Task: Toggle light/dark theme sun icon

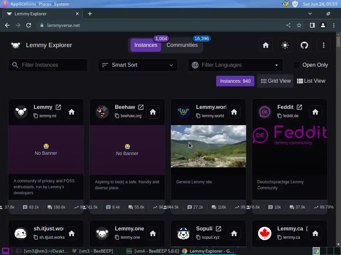Action: [x=285, y=45]
